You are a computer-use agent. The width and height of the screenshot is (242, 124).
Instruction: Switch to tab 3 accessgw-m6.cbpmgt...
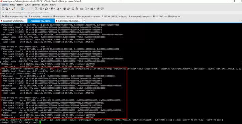tap(69, 21)
